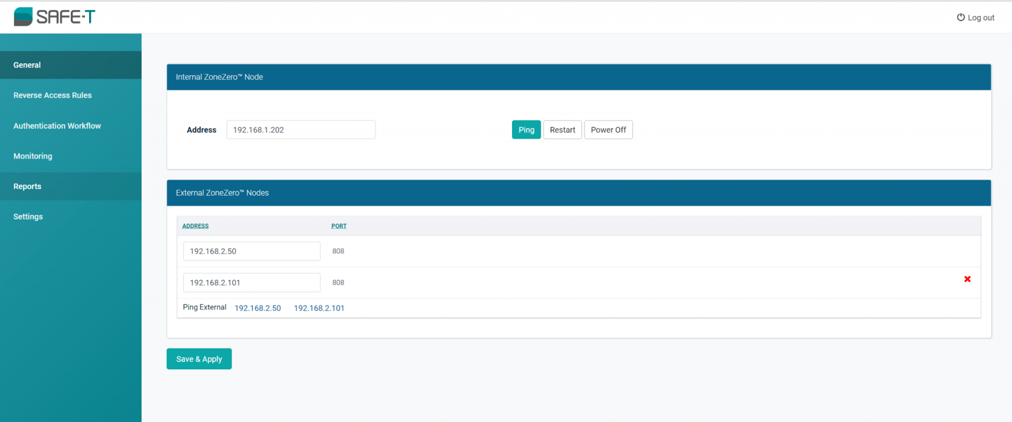This screenshot has width=1012, height=422.
Task: Click the Address label of the internal node
Action: 201,130
